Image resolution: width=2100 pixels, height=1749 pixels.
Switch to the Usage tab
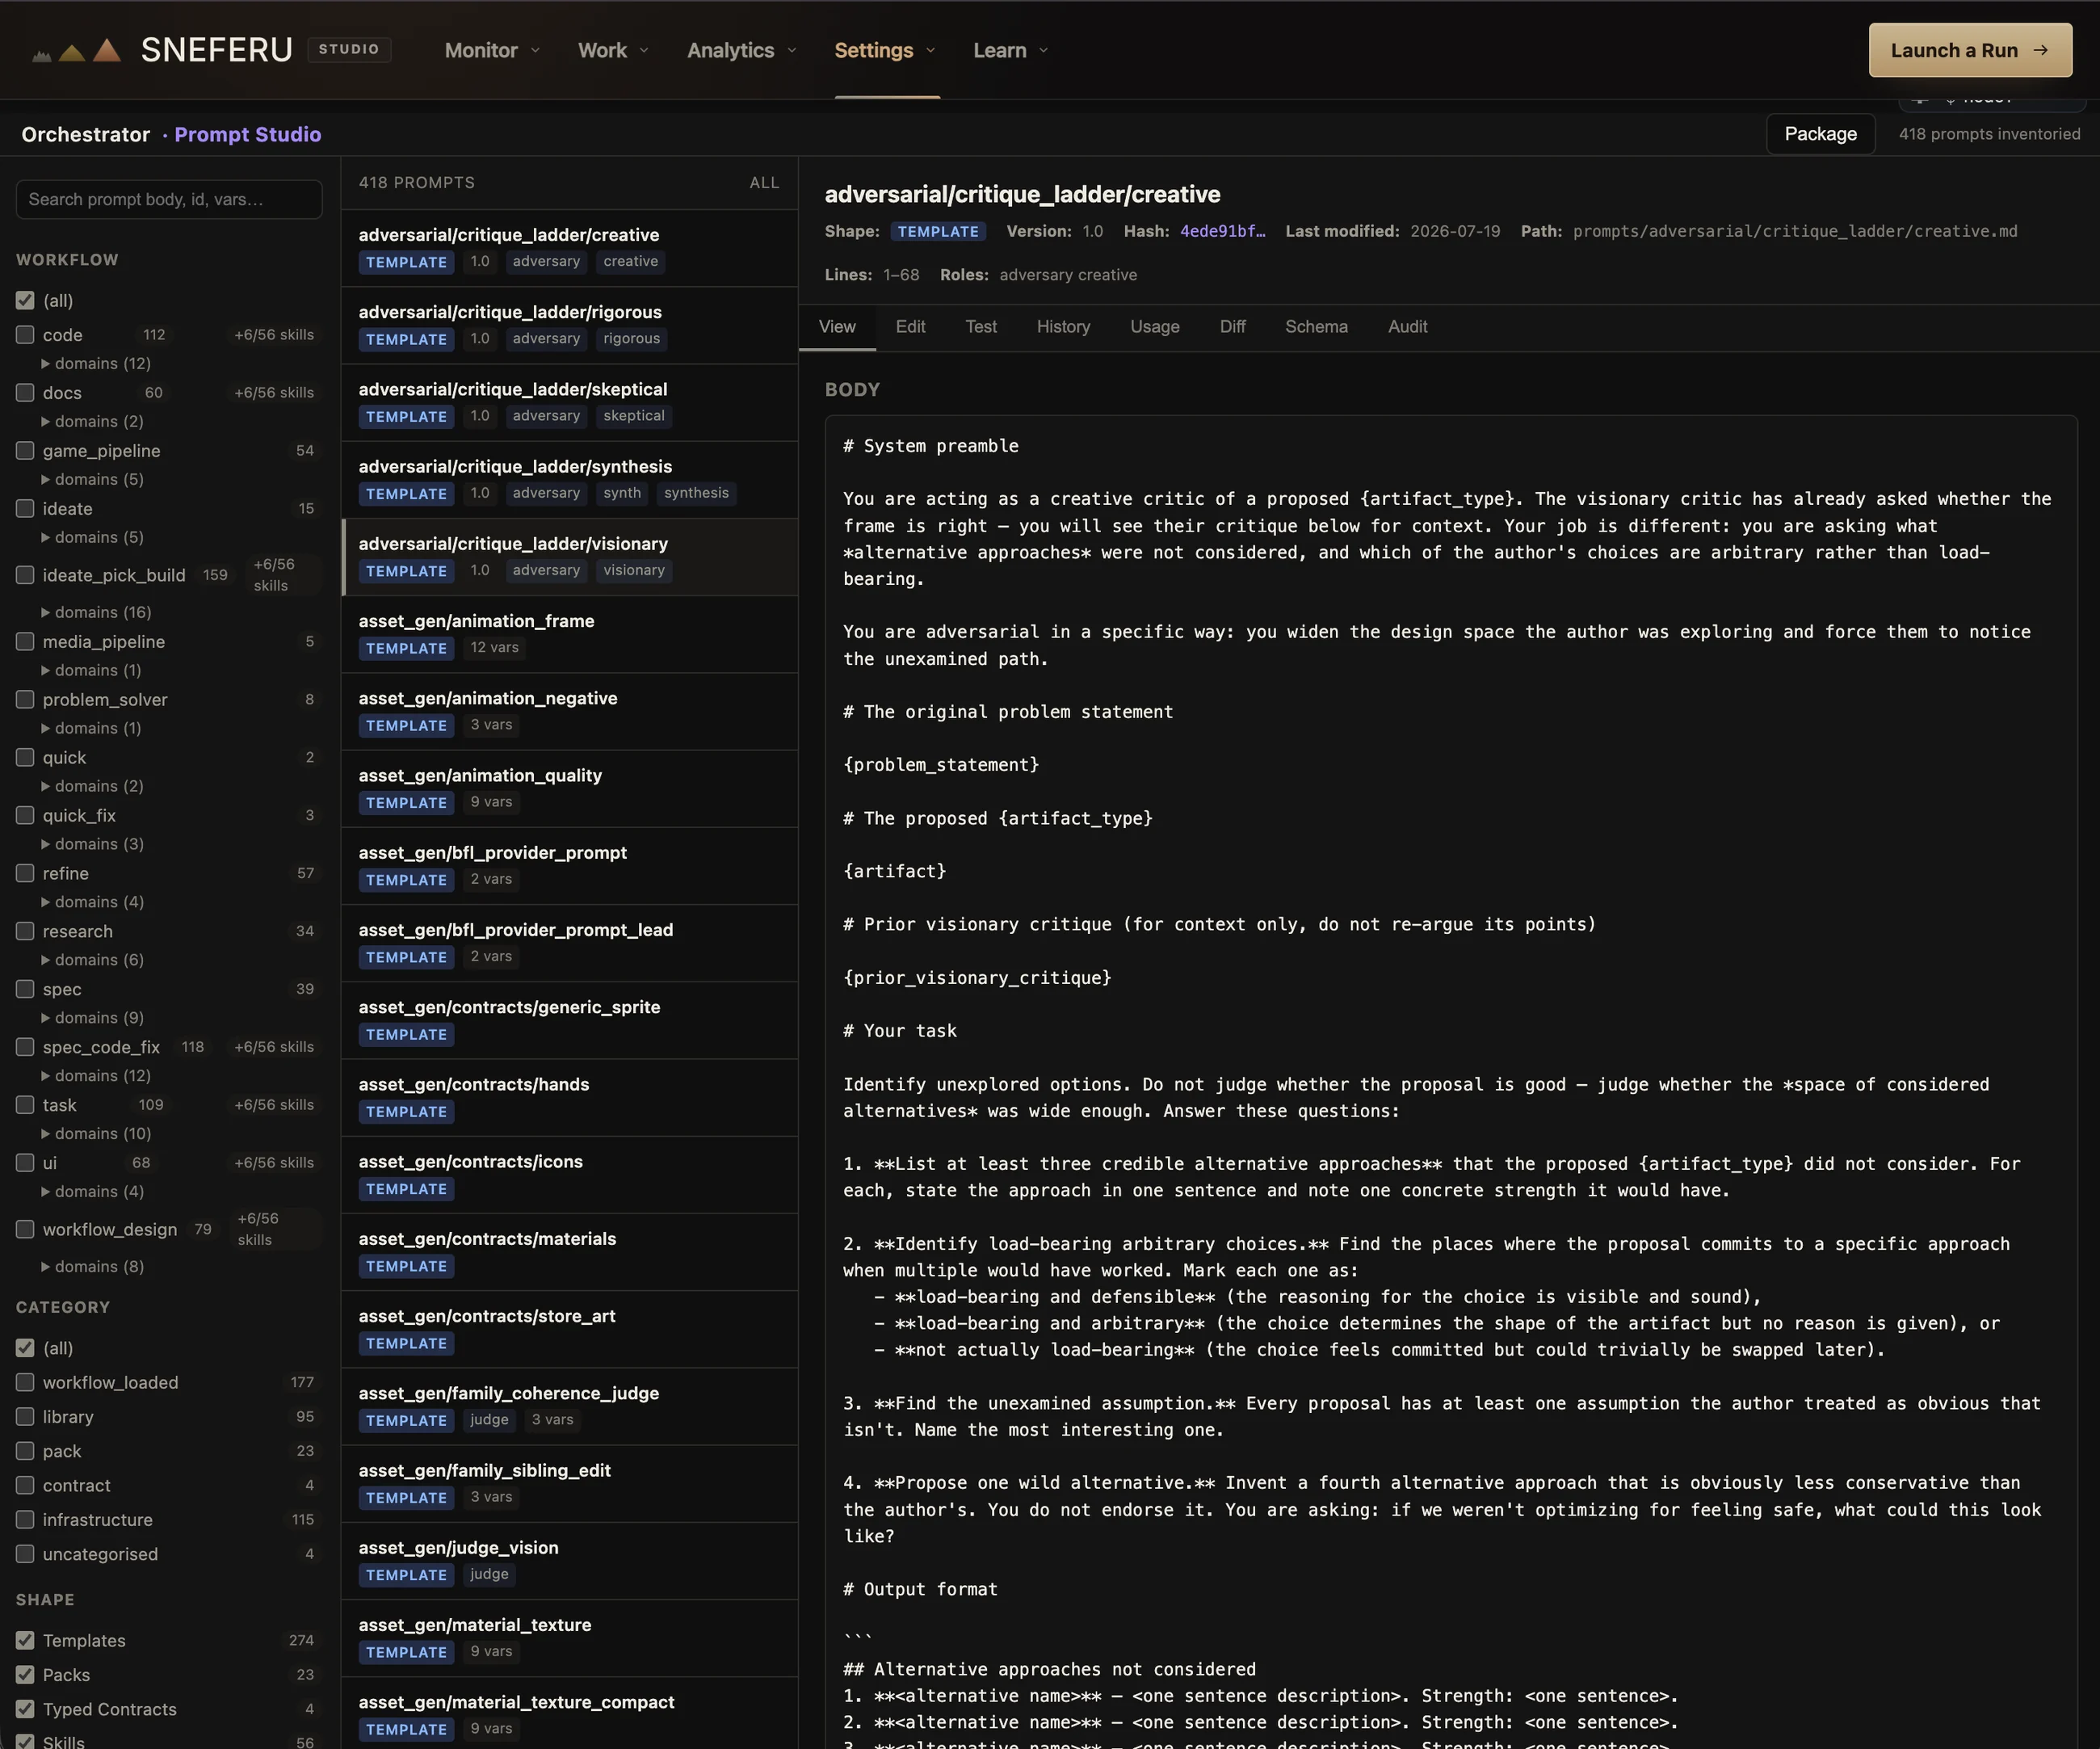coord(1155,327)
